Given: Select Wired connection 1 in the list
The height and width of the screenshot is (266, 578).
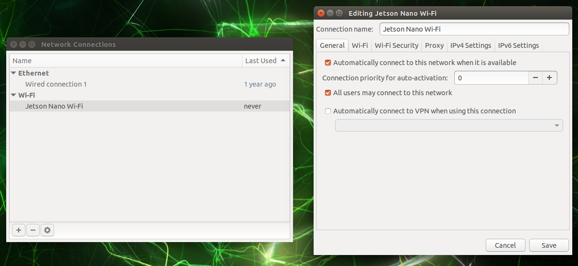Looking at the screenshot, I should (56, 84).
